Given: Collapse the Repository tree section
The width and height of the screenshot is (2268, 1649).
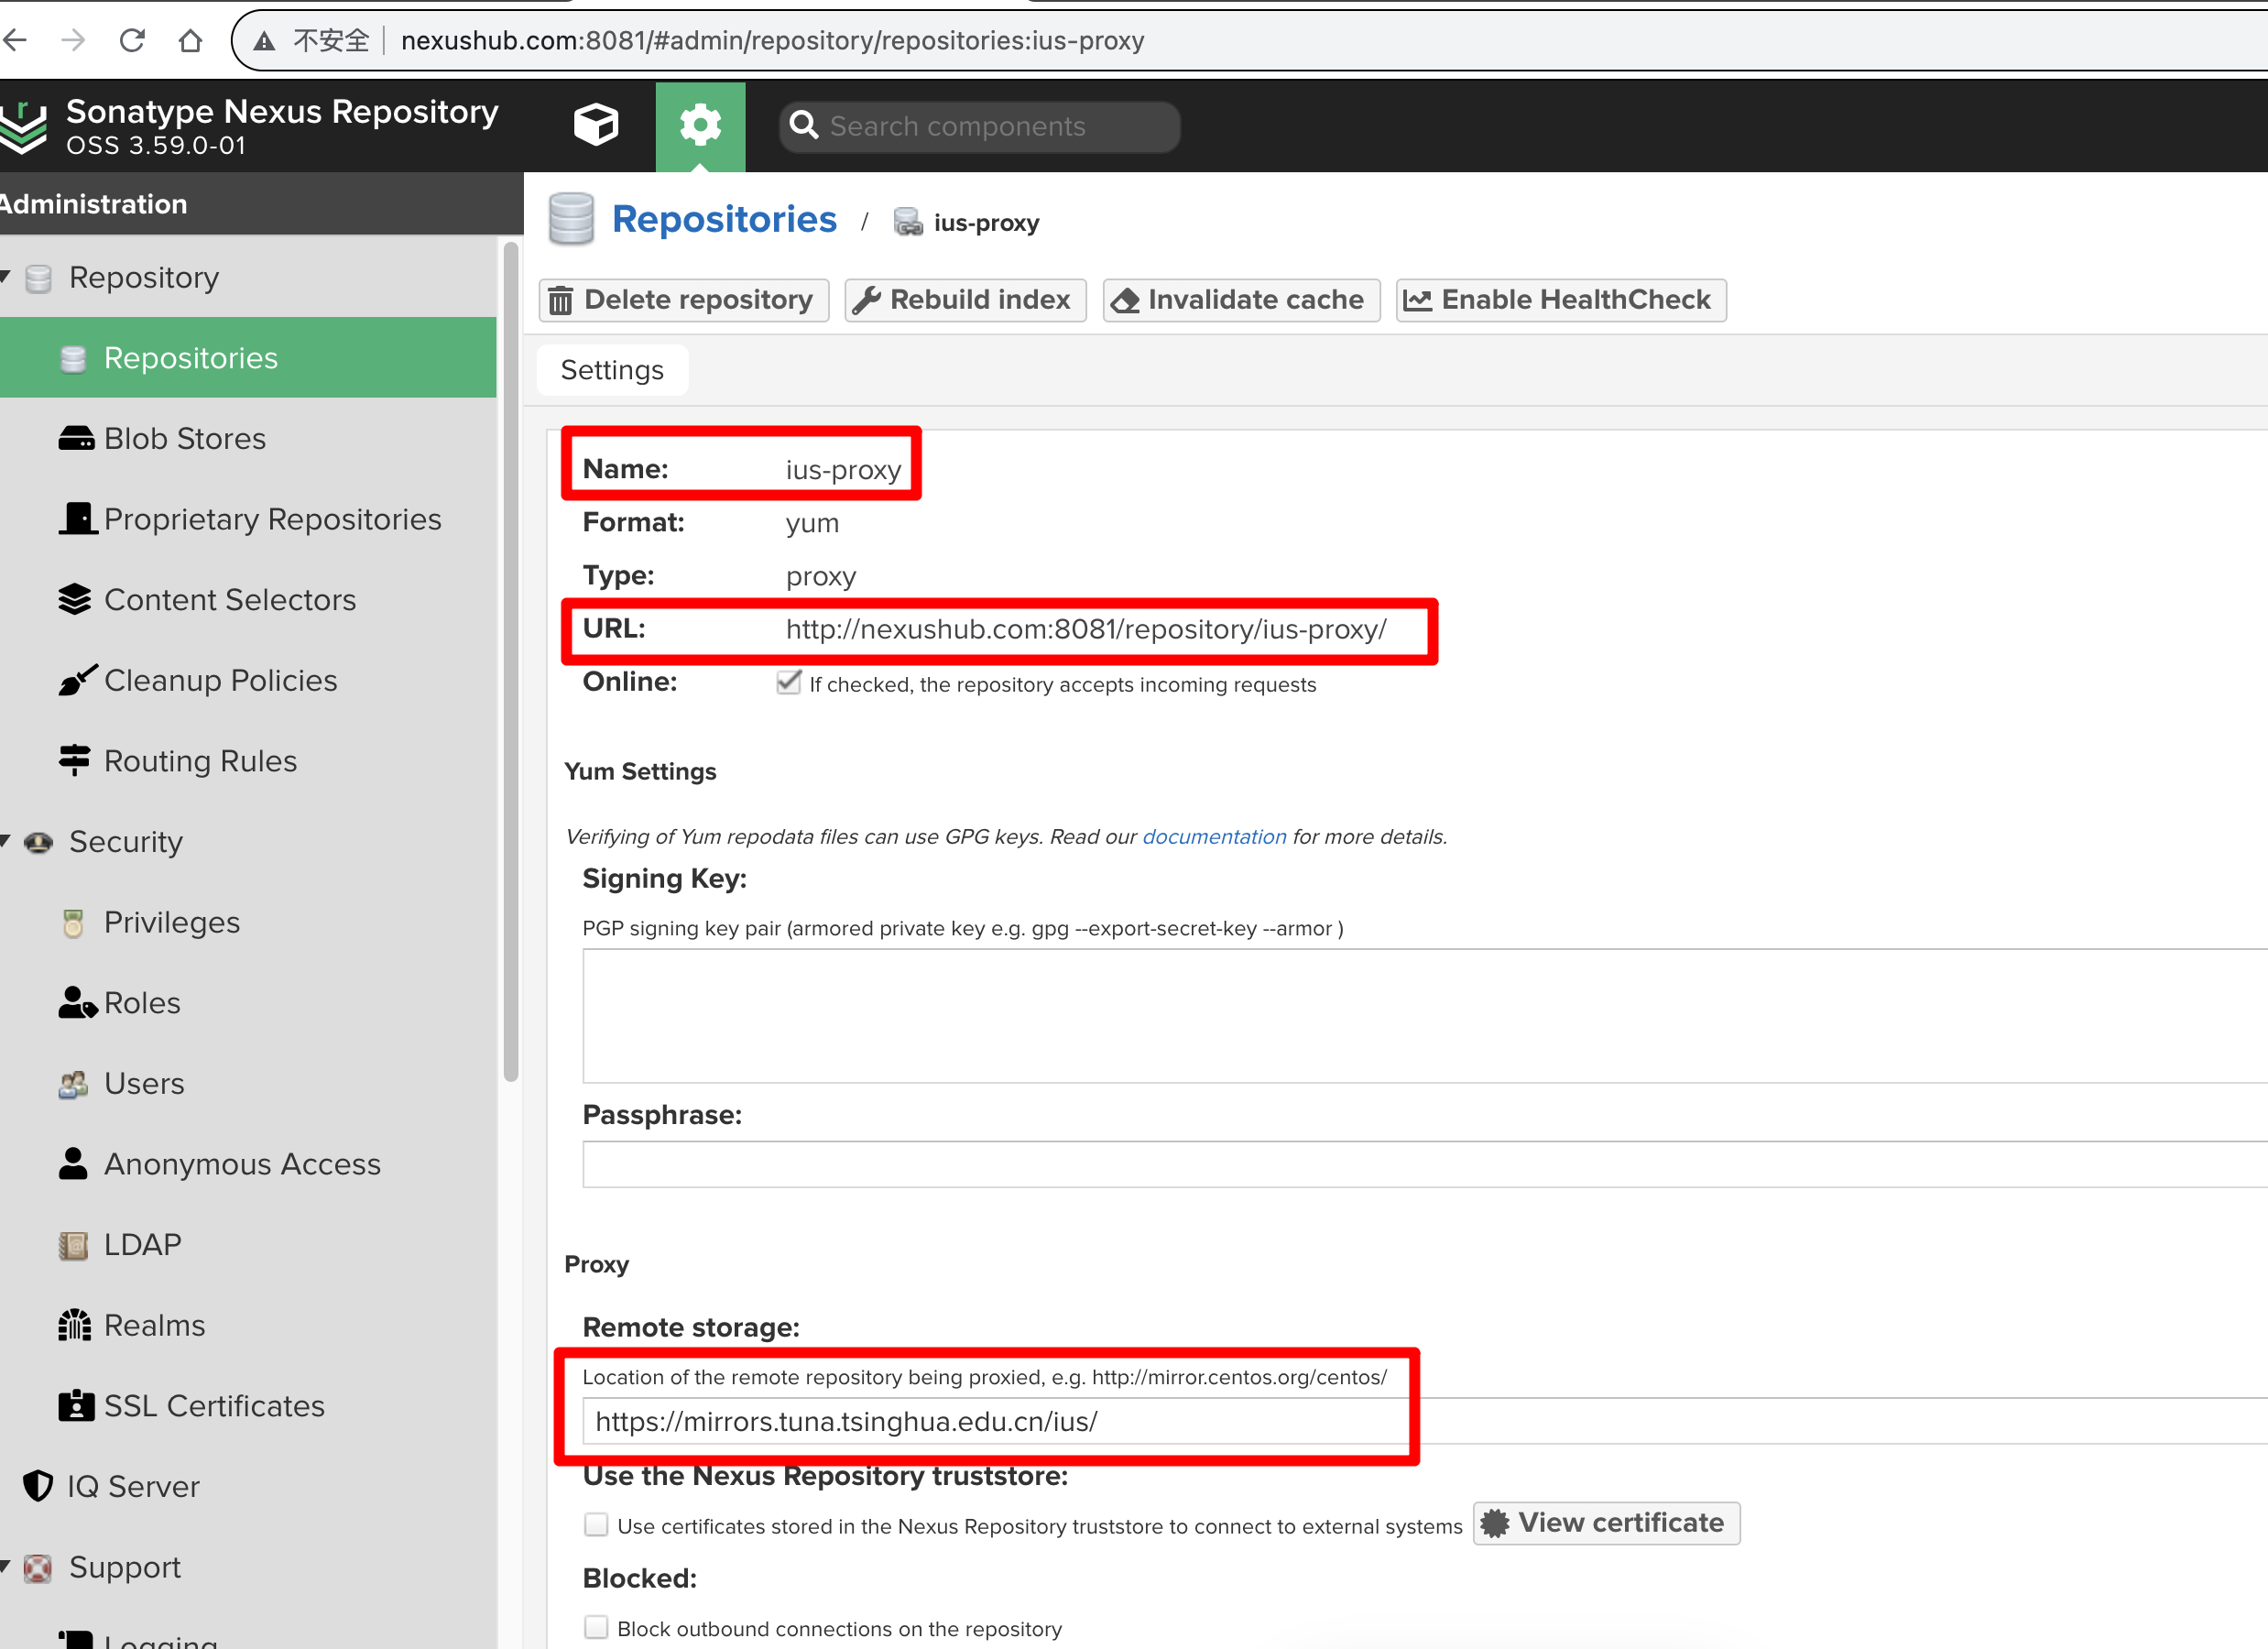Looking at the screenshot, I should tap(6, 276).
